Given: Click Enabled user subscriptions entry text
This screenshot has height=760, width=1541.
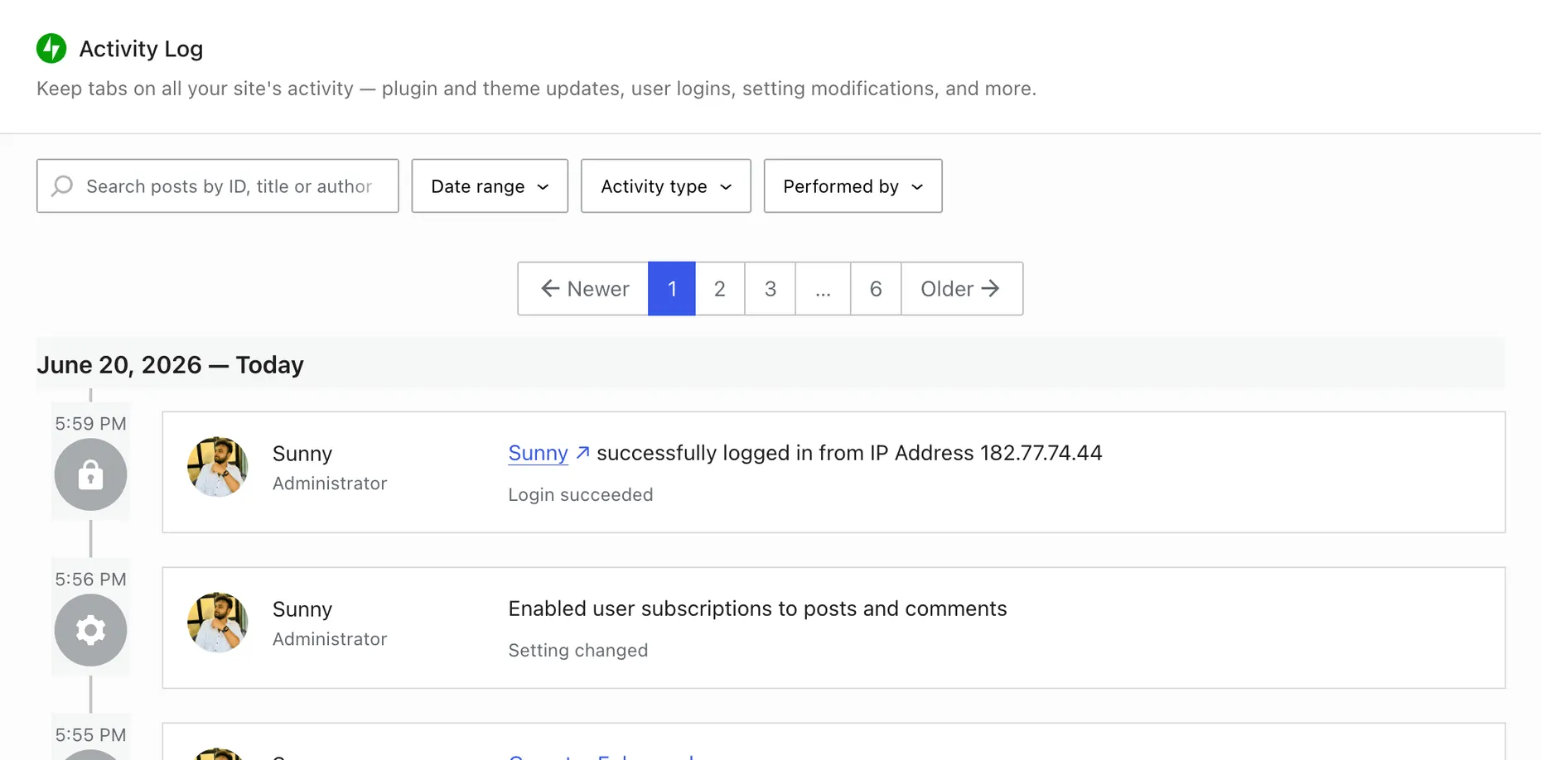Looking at the screenshot, I should [x=757, y=608].
